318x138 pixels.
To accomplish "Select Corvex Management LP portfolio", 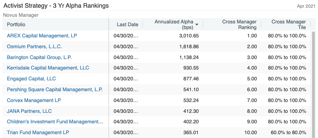I will point(34,100).
